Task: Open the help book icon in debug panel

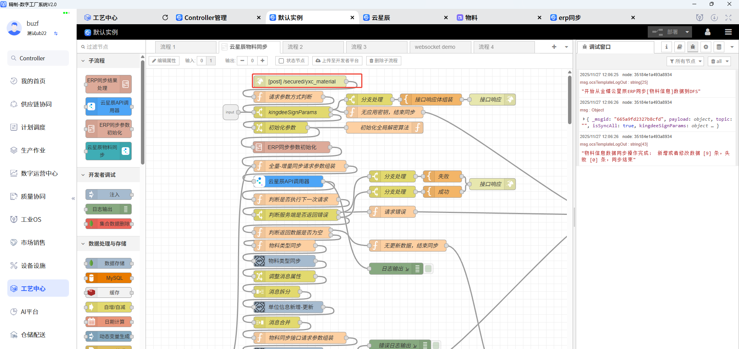Action: pos(679,47)
